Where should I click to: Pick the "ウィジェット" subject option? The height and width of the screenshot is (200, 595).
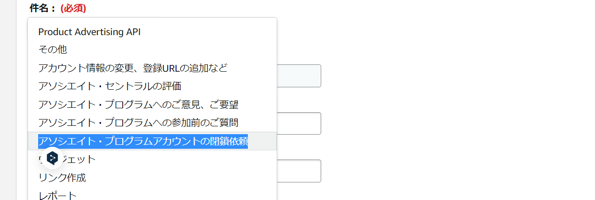click(x=152, y=159)
